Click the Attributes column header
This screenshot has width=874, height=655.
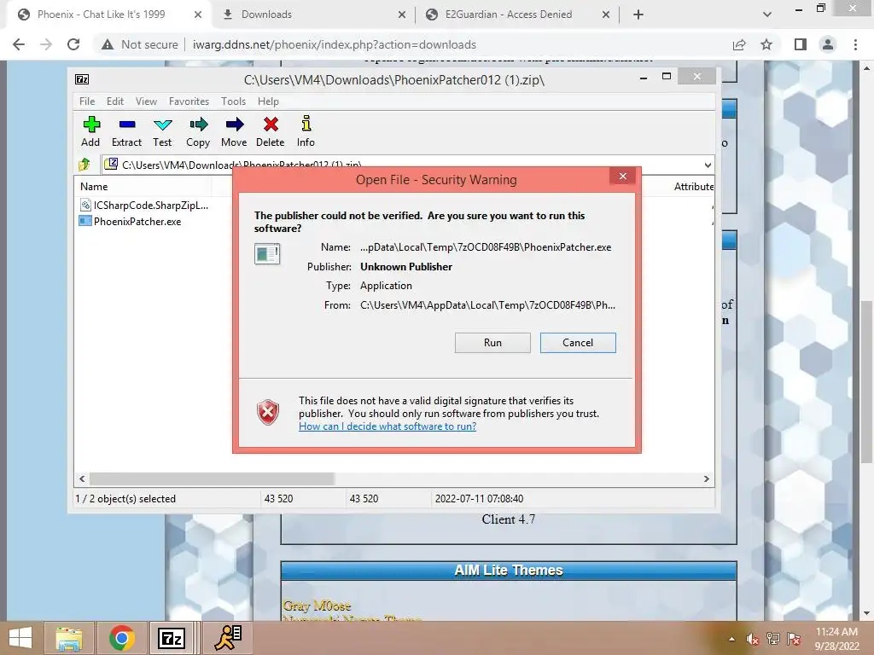[693, 187]
